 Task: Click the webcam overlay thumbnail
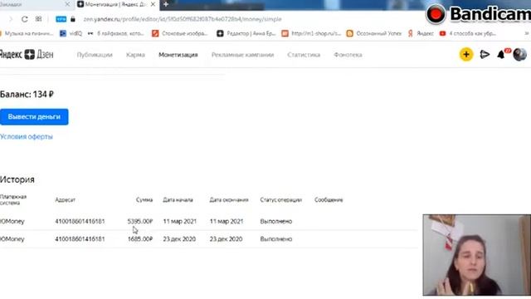point(476,255)
